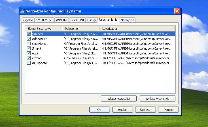This screenshot has width=208, height=127.
Task: Apply changes with Zastosuj button
Action: (145, 110)
